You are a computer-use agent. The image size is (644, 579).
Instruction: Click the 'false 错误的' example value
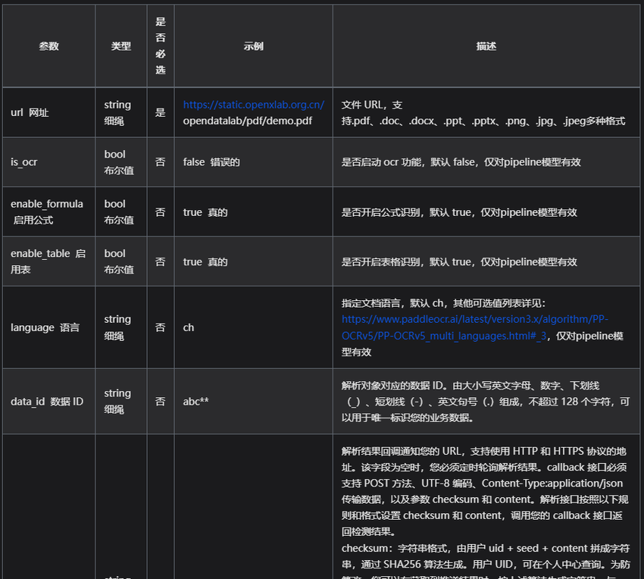coord(211,162)
